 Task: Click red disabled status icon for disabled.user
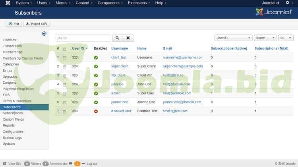pos(96,111)
